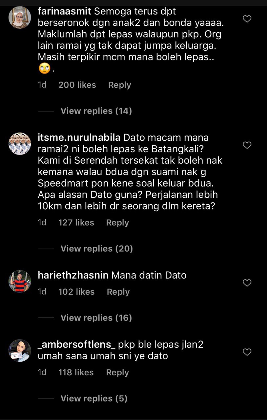Open itsme.nurulnabila's avatar
The image size is (267, 420).
pos(20,143)
